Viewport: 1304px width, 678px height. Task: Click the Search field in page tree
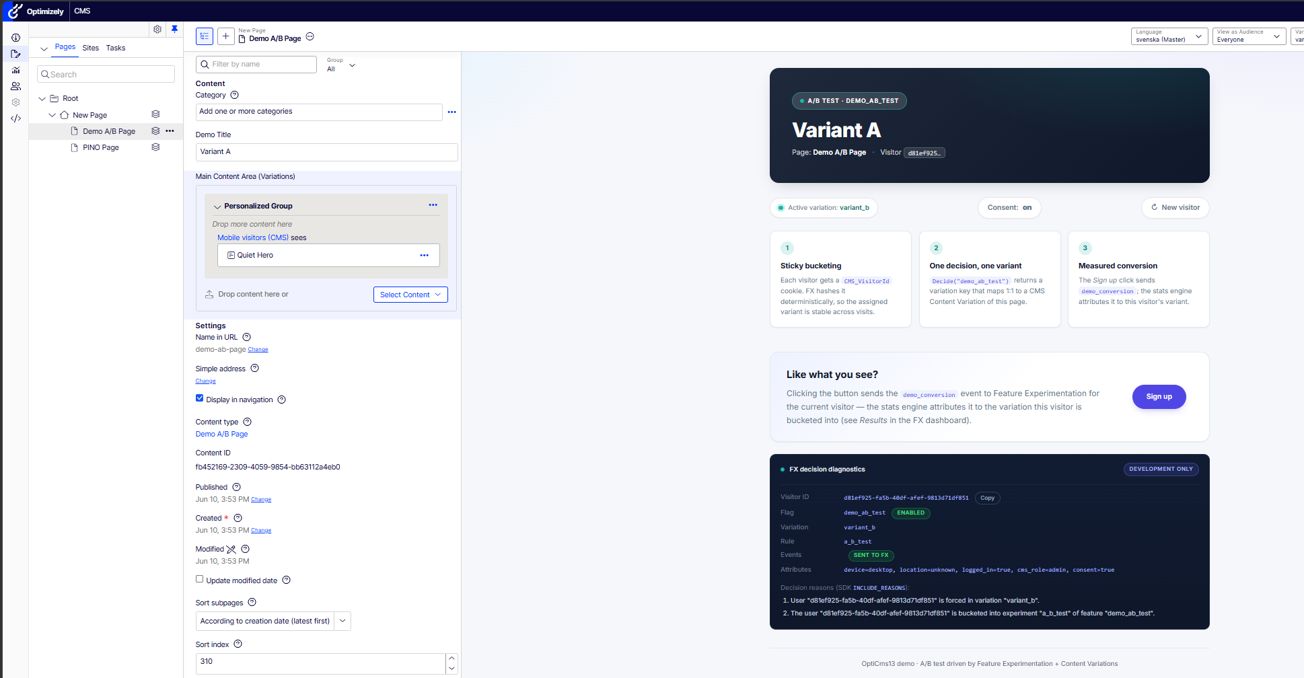tap(106, 74)
